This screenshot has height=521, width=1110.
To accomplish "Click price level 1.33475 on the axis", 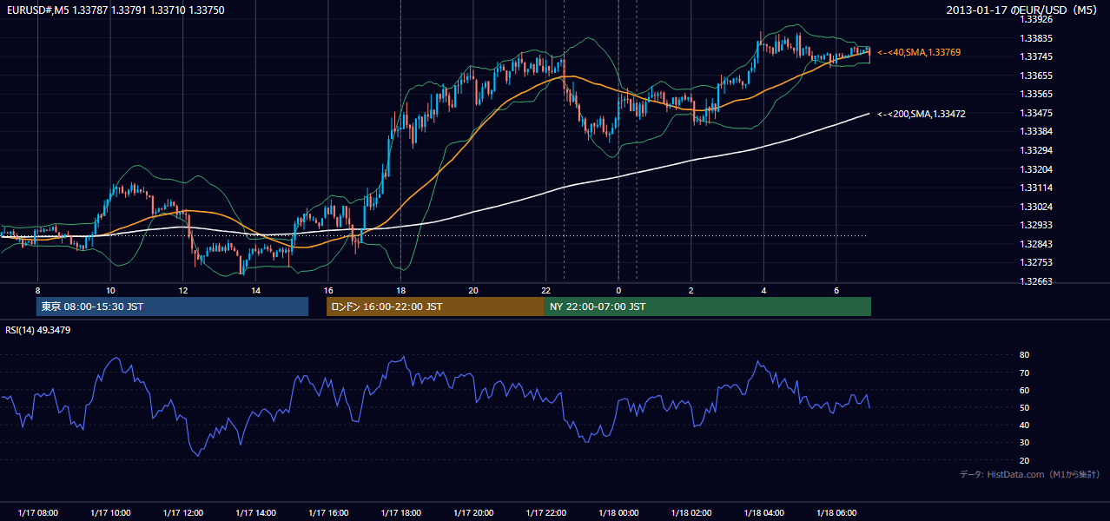I will click(x=1035, y=114).
